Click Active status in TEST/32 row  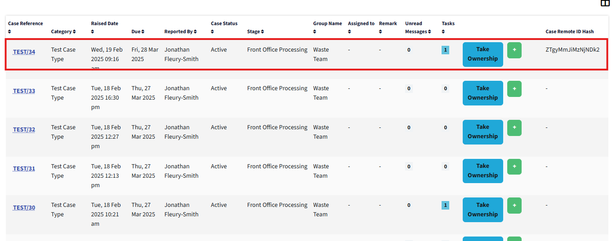pyautogui.click(x=219, y=127)
